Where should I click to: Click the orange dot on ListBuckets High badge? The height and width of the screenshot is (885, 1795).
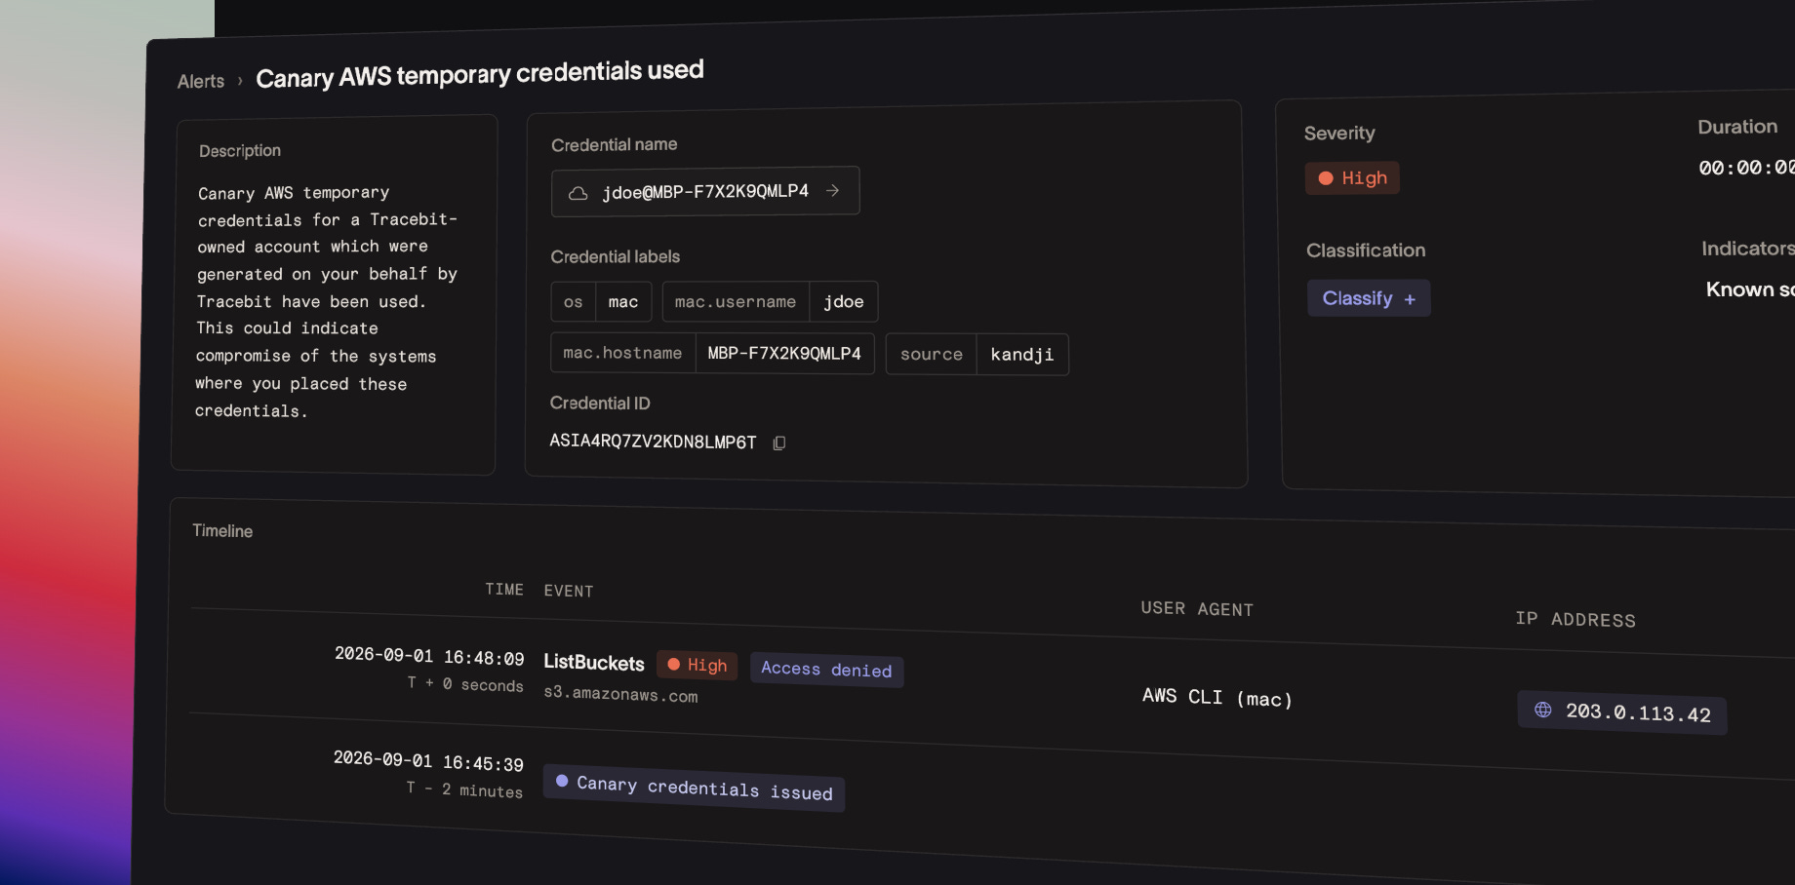pos(673,664)
